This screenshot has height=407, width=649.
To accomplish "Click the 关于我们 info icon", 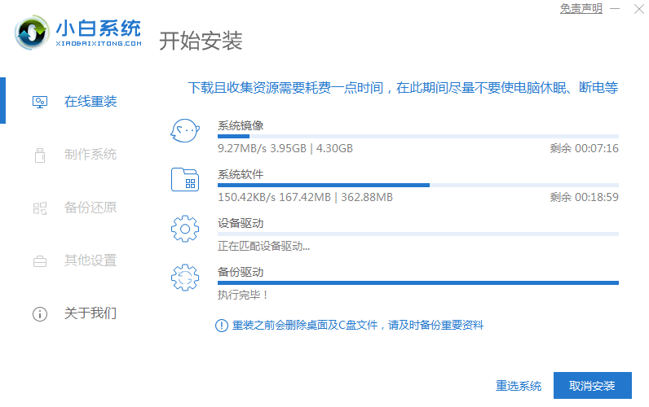I will click(39, 313).
